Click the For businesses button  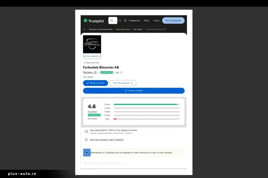(173, 21)
